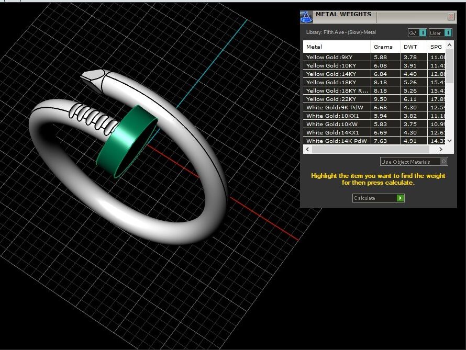
Task: Select the White Gold:9K PdW row
Action: click(x=374, y=107)
